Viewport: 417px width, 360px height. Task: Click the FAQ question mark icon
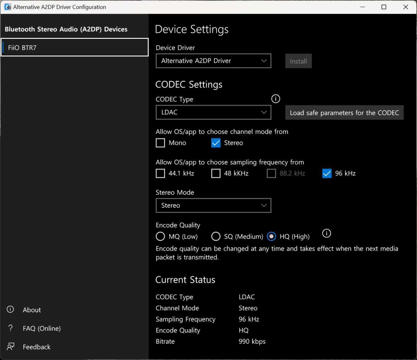[10, 328]
